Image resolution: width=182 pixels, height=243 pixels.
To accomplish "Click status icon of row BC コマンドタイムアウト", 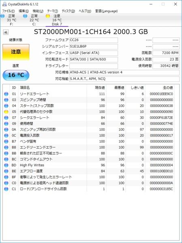I will coord(6,159).
